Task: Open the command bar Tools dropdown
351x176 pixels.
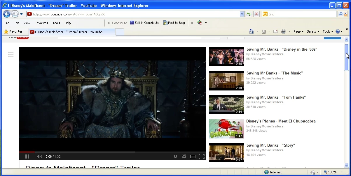Action: coord(328,31)
